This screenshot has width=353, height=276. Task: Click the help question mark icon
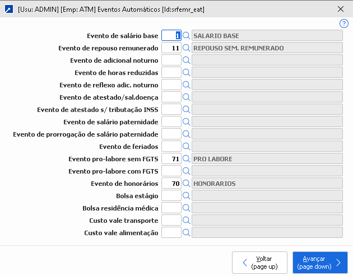point(344,24)
